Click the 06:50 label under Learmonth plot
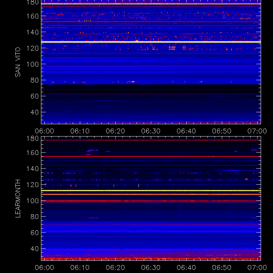Screen dimensions: 273x273 point(222,268)
